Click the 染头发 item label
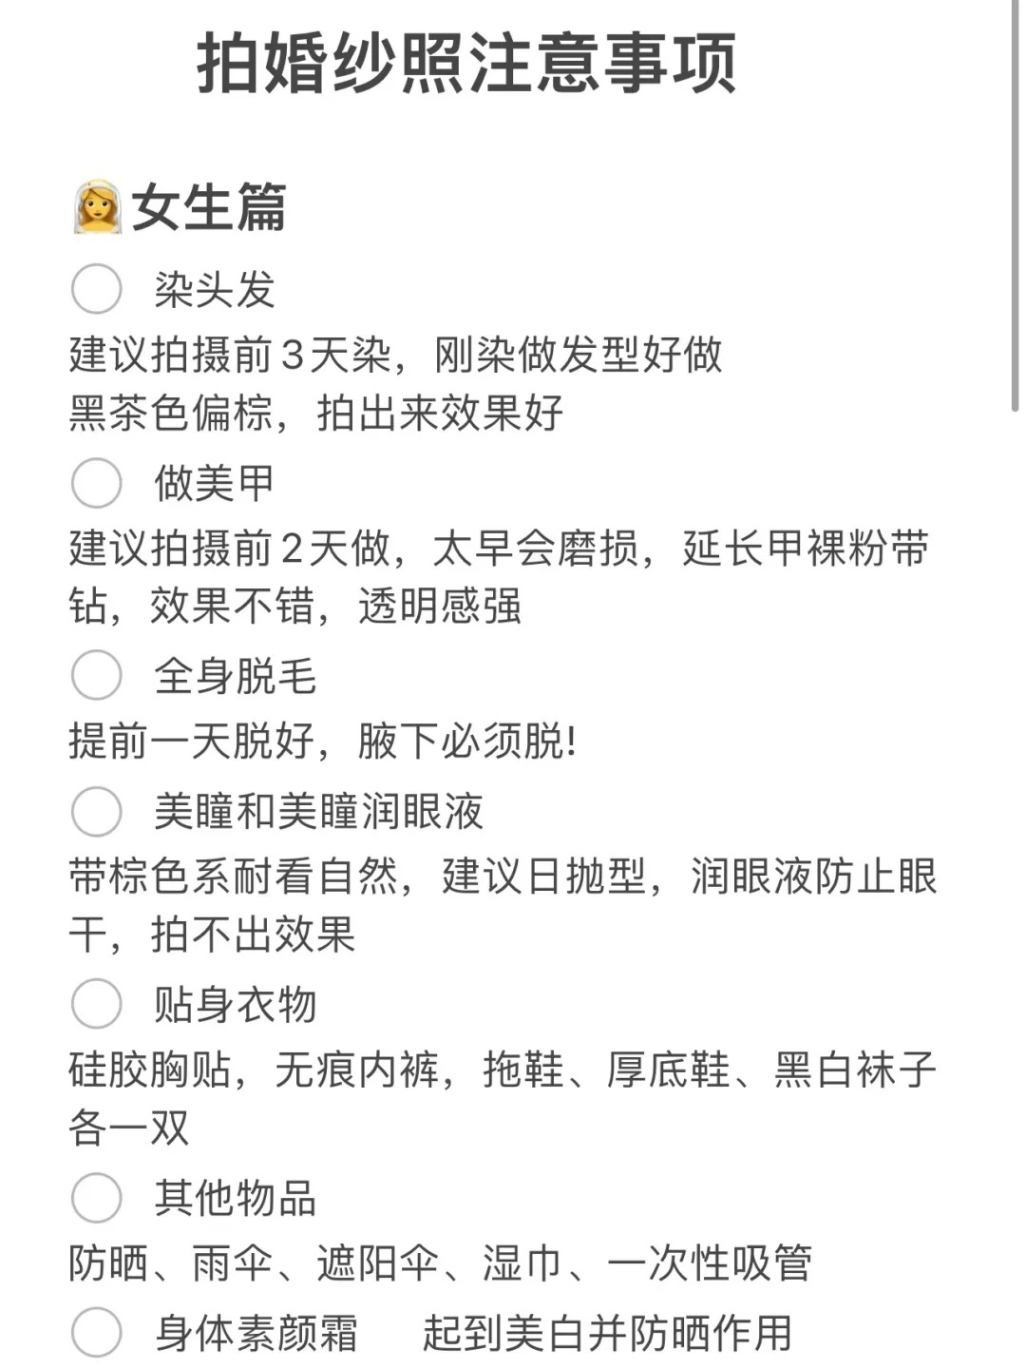This screenshot has width=1026, height=1369. 215,289
